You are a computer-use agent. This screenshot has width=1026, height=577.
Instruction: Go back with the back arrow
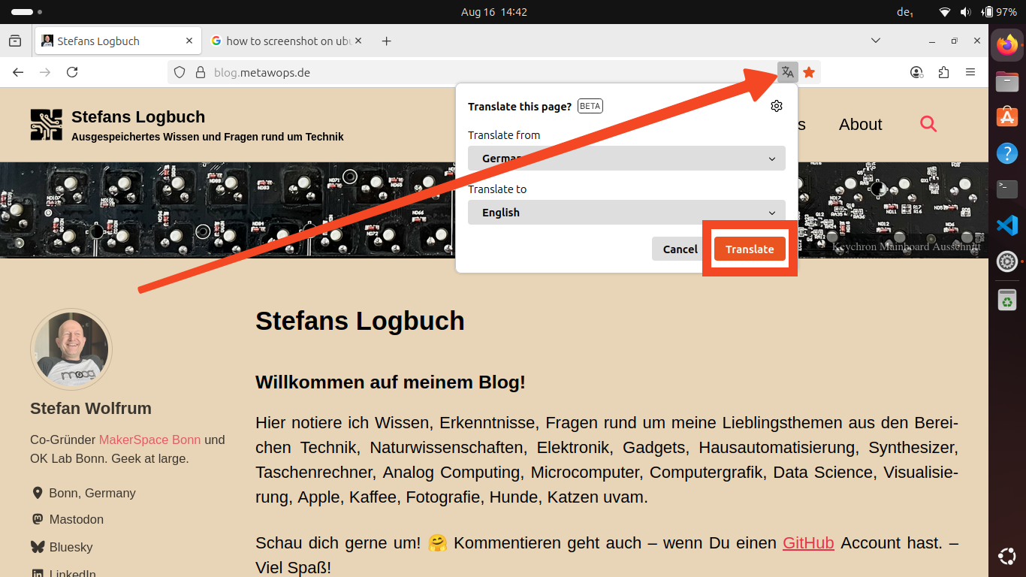pos(18,72)
